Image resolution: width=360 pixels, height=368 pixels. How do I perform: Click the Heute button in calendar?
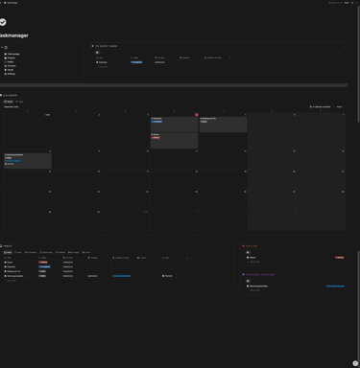[339, 106]
